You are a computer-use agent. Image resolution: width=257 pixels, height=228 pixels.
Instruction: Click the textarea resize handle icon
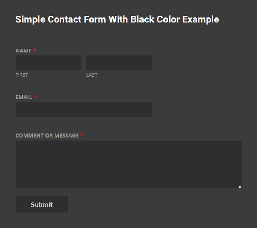click(x=240, y=186)
